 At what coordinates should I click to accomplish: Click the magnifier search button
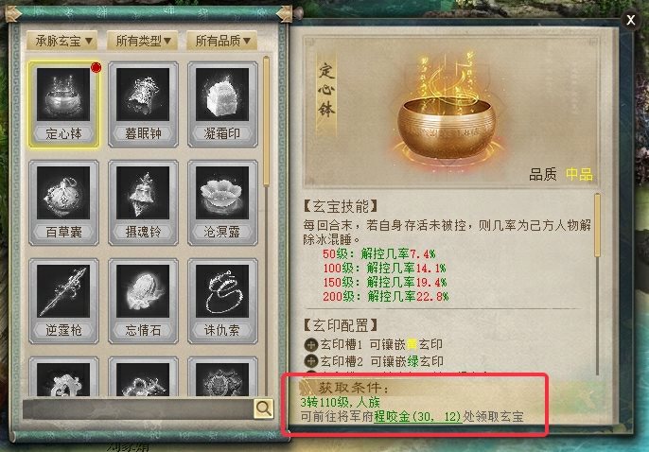click(263, 409)
